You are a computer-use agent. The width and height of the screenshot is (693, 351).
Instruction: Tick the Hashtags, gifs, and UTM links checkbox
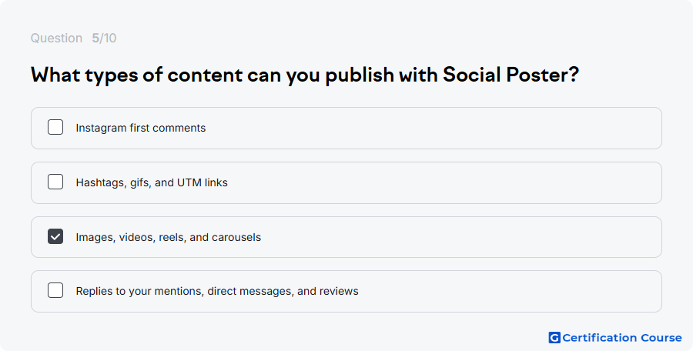click(x=55, y=182)
